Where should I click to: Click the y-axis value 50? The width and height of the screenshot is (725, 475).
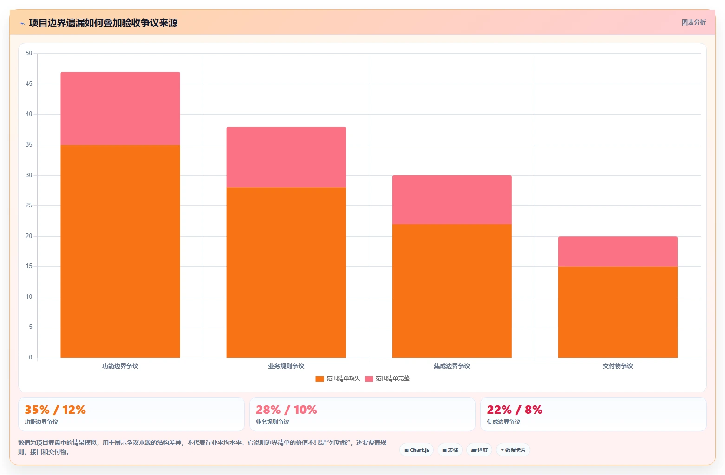pos(29,53)
